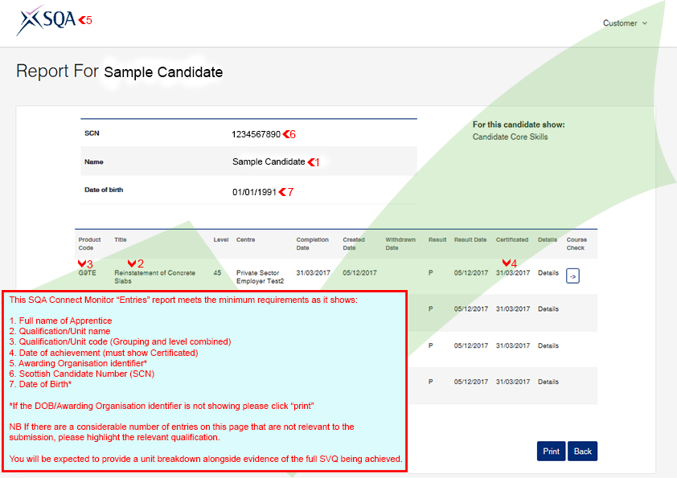Open Details for Reinstatement of Concrete Slabs
The width and height of the screenshot is (677, 478).
(x=548, y=273)
